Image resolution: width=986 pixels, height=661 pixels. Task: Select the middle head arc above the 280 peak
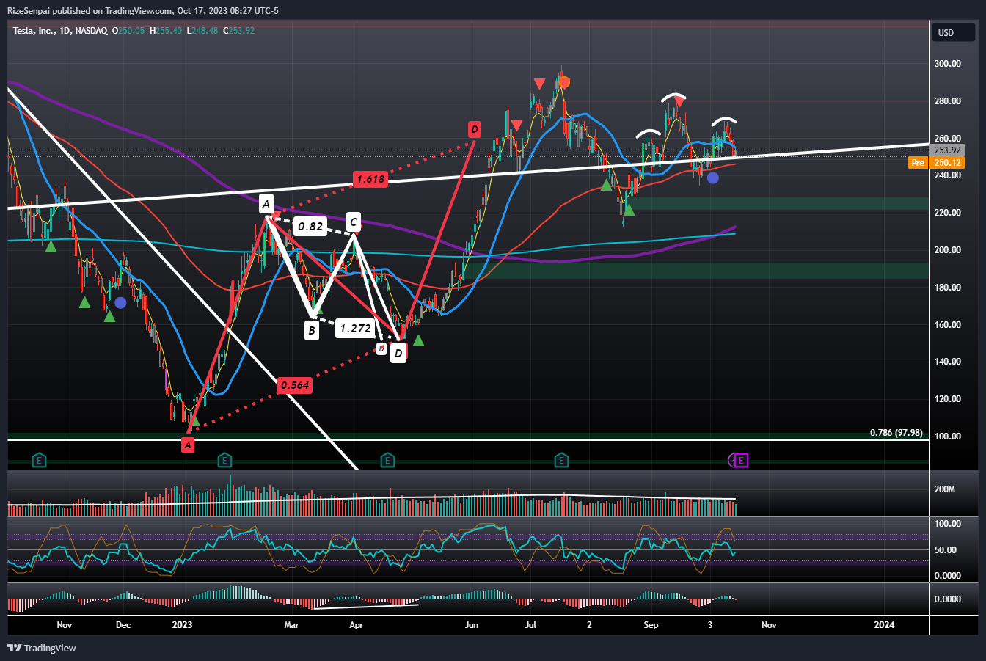coord(675,97)
